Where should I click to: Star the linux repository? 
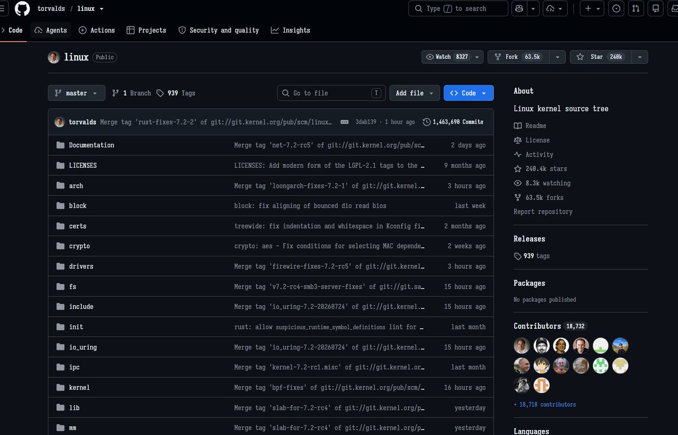point(600,57)
